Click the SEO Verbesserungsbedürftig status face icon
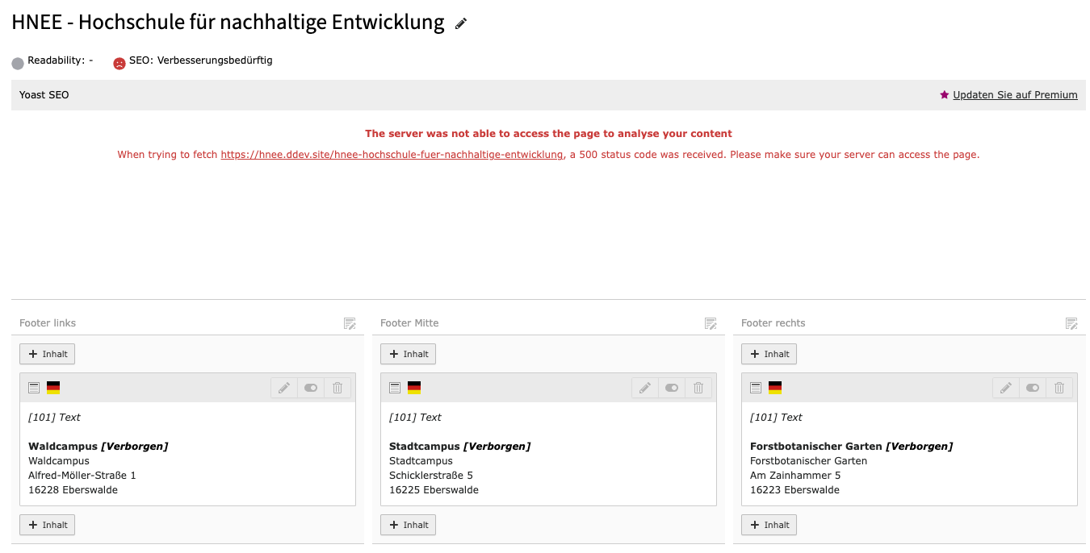This screenshot has height=553, width=1090. click(119, 61)
